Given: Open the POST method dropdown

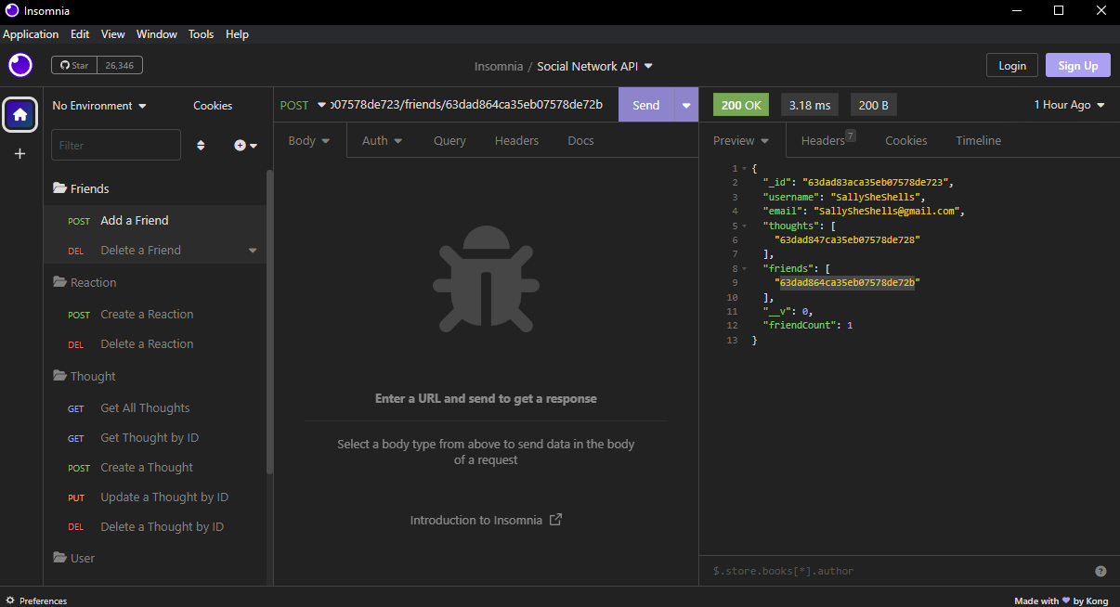Looking at the screenshot, I should [x=303, y=105].
